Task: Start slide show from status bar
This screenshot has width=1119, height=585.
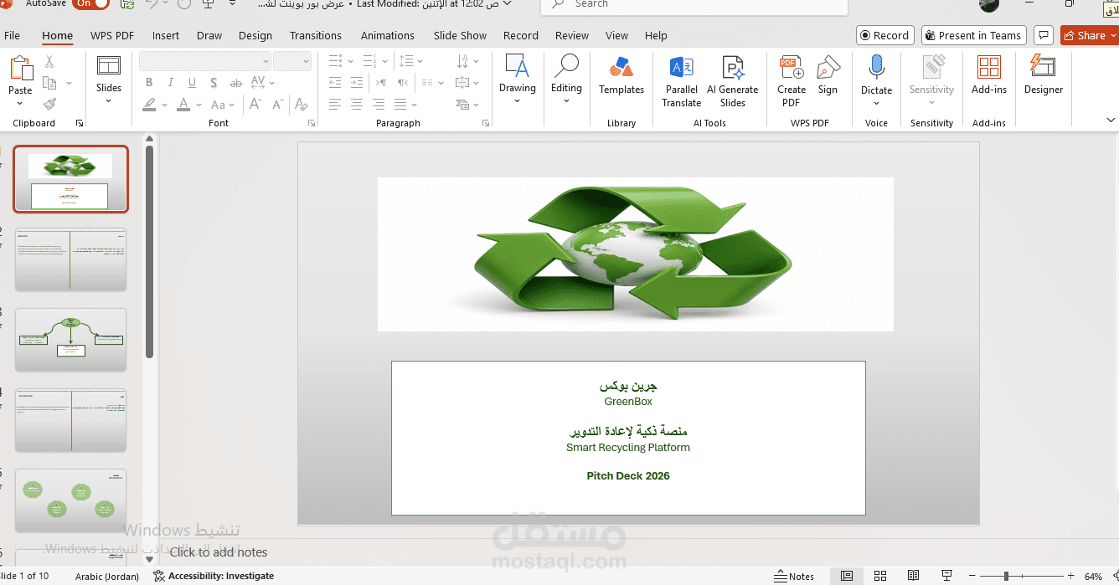Action: pyautogui.click(x=946, y=576)
